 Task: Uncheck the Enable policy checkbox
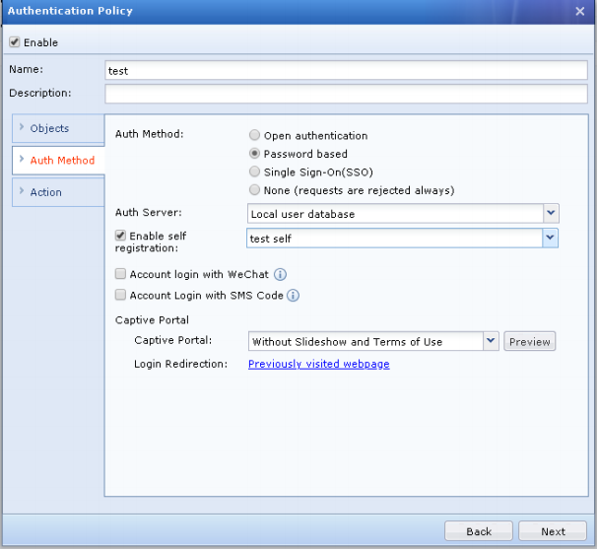[15, 42]
